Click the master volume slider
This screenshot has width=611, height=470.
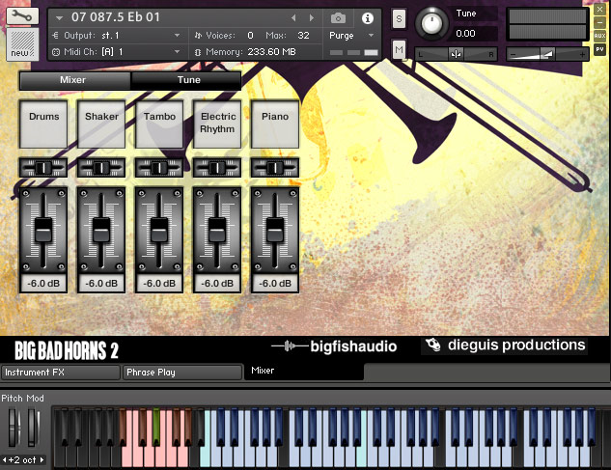tap(547, 54)
